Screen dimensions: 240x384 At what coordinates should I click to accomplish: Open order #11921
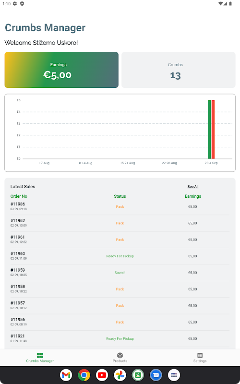point(120,339)
